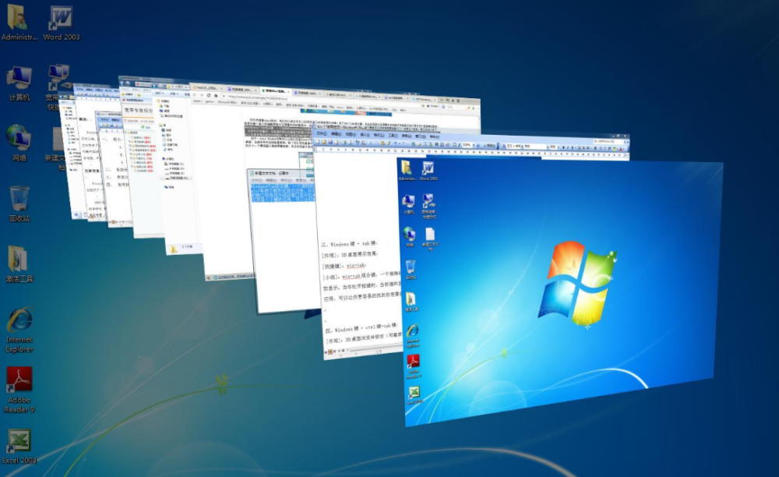Click the Save icon in Word toolbar
The height and width of the screenshot is (477, 779).
tap(330, 142)
